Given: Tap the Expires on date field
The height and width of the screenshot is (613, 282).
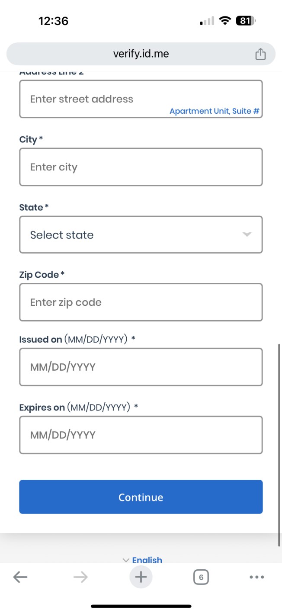Looking at the screenshot, I should click(x=141, y=434).
